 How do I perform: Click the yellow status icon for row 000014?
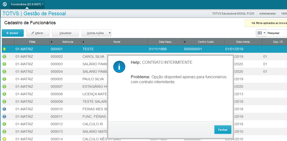4,139
